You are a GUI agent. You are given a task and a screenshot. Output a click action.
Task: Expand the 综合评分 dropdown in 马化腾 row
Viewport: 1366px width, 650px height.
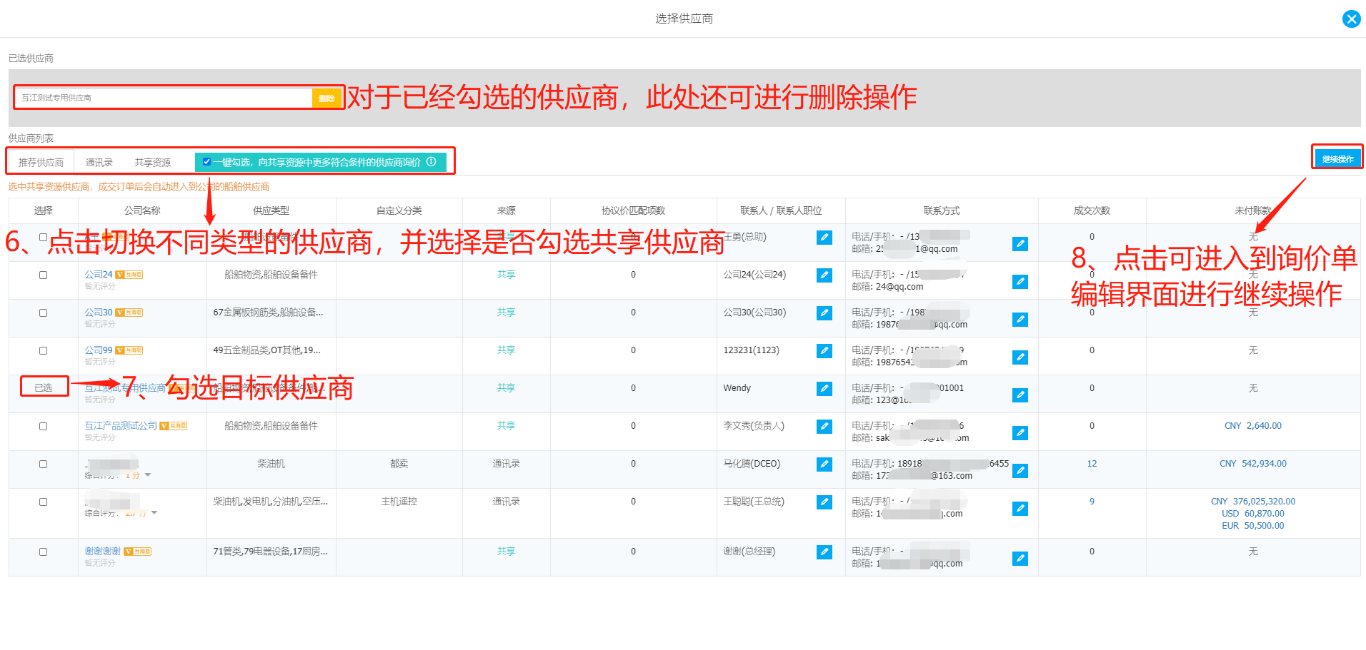[x=148, y=475]
